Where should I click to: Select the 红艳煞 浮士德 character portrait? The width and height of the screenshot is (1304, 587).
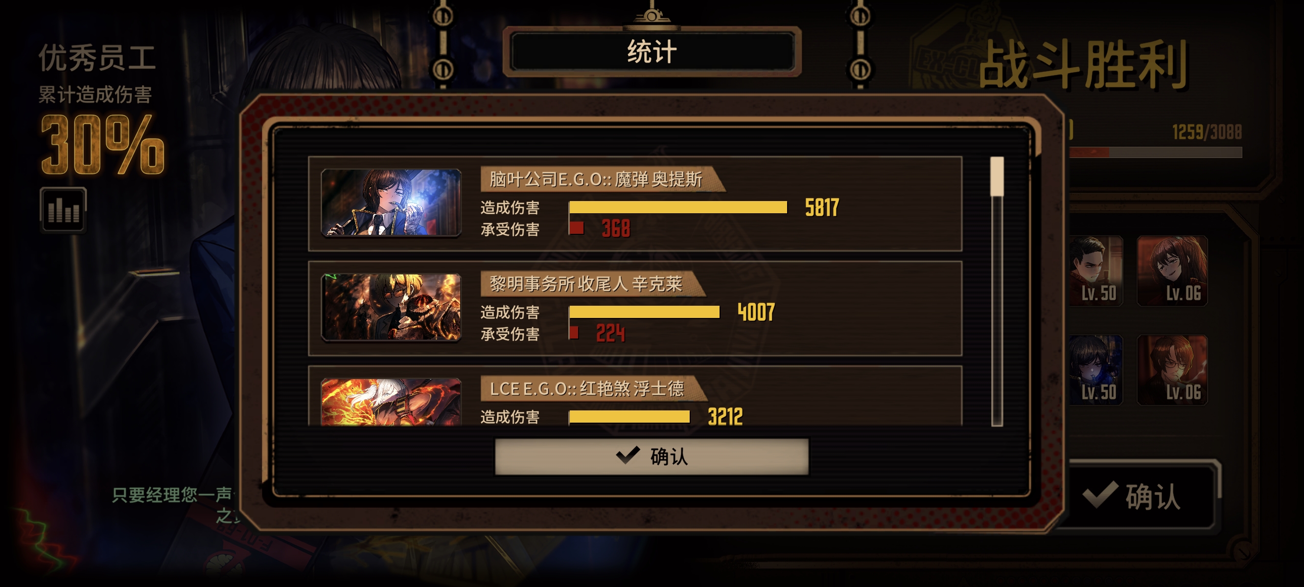tap(391, 402)
